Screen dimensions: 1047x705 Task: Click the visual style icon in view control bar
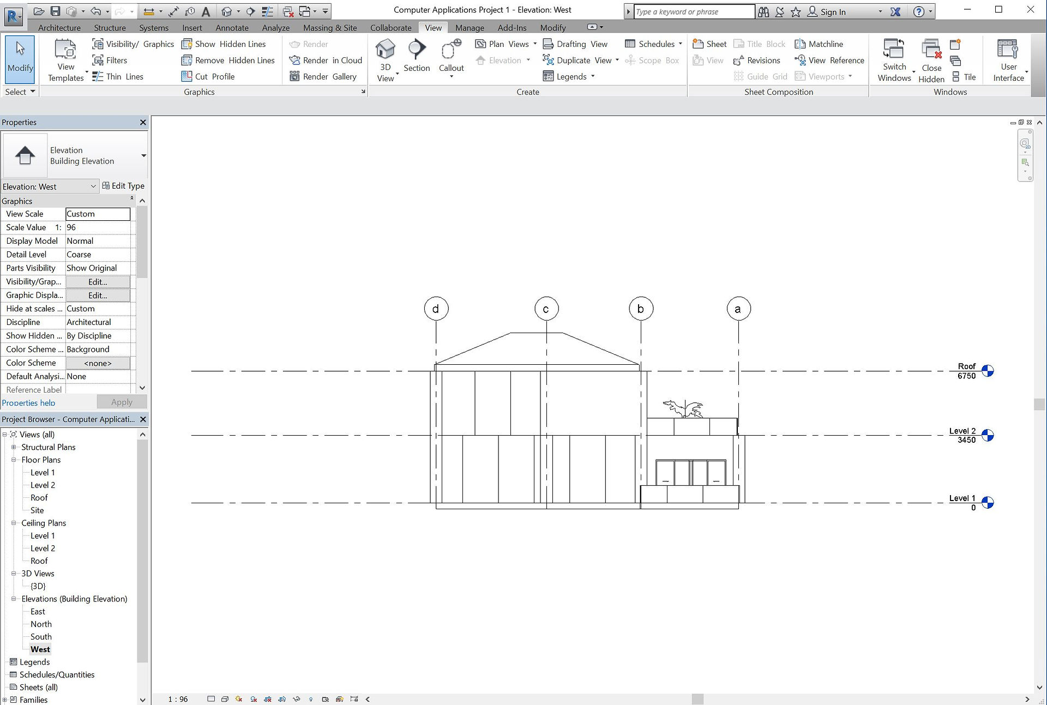[225, 699]
